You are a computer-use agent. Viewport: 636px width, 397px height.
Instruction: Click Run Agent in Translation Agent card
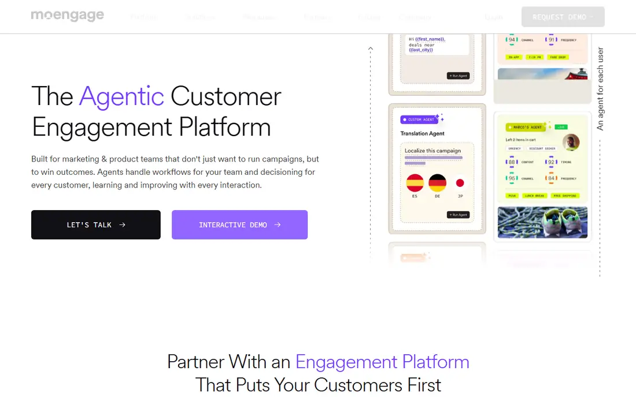458,215
